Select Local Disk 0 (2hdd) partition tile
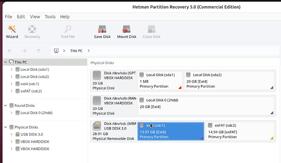 [x=206, y=106]
